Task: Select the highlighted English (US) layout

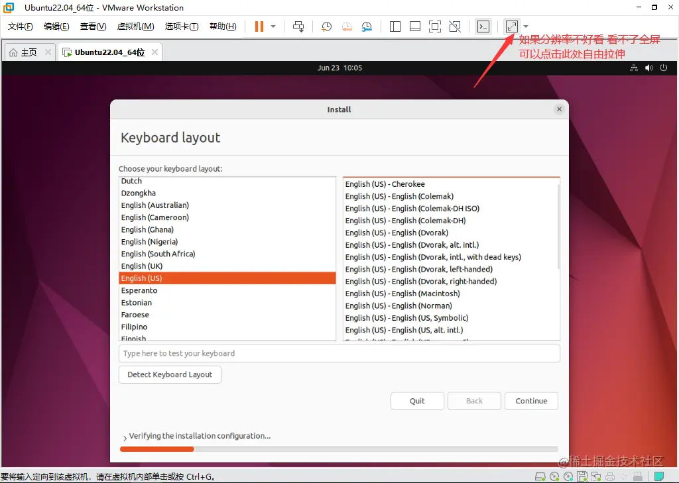Action: pyautogui.click(x=227, y=278)
